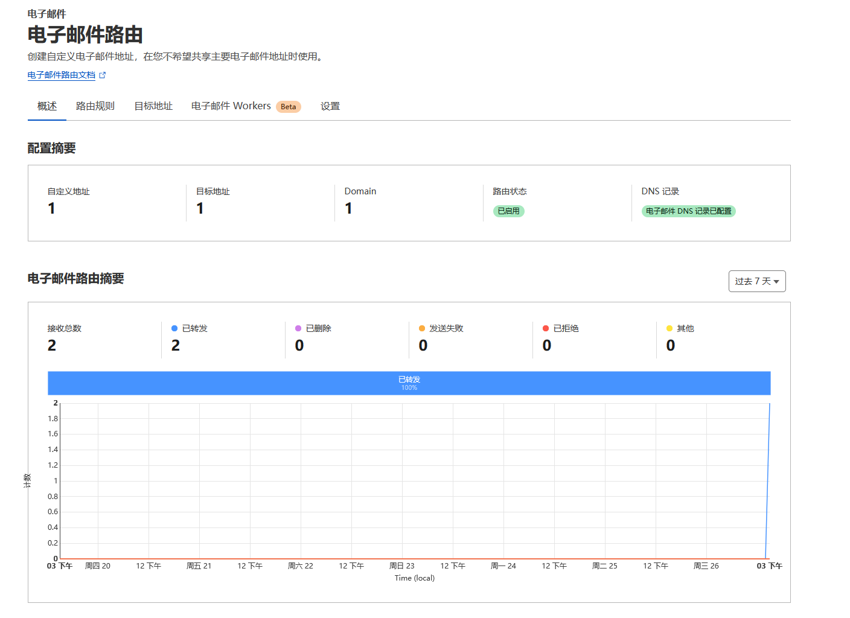Click the Time (local) axis title
The width and height of the screenshot is (850, 618).
415,578
